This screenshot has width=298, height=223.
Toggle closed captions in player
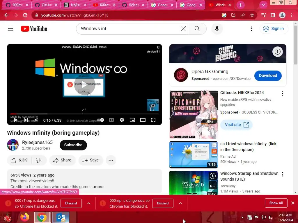pos(111,120)
